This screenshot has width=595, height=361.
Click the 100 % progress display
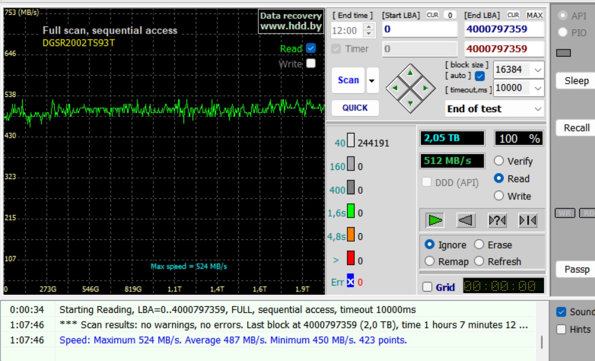coord(519,138)
